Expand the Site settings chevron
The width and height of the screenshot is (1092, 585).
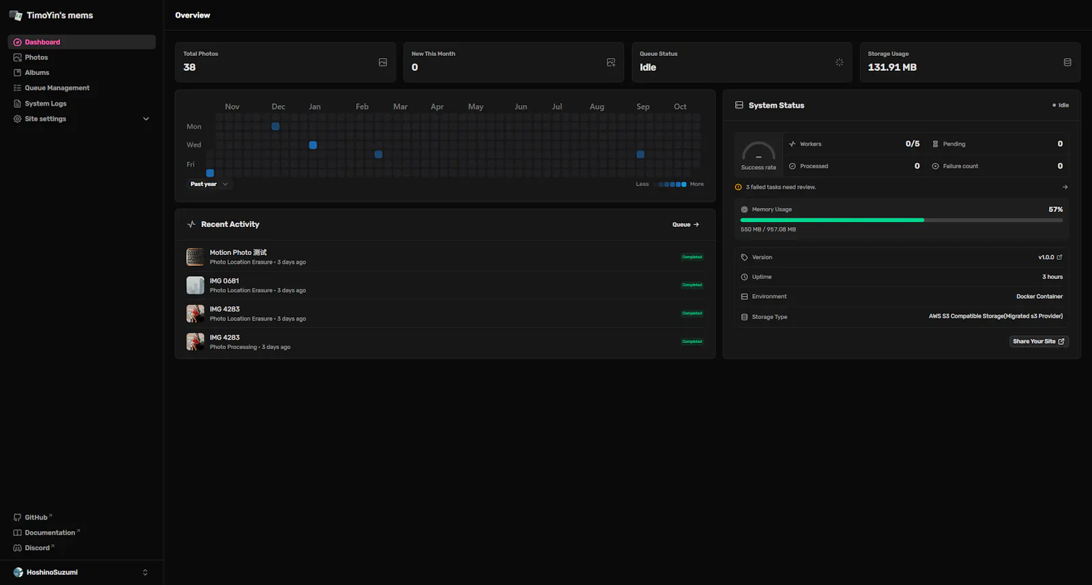click(x=145, y=119)
